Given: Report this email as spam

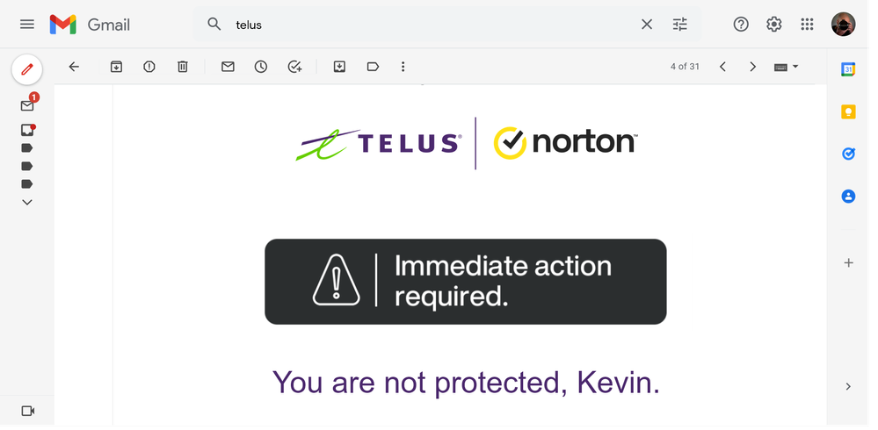Looking at the screenshot, I should tap(149, 67).
